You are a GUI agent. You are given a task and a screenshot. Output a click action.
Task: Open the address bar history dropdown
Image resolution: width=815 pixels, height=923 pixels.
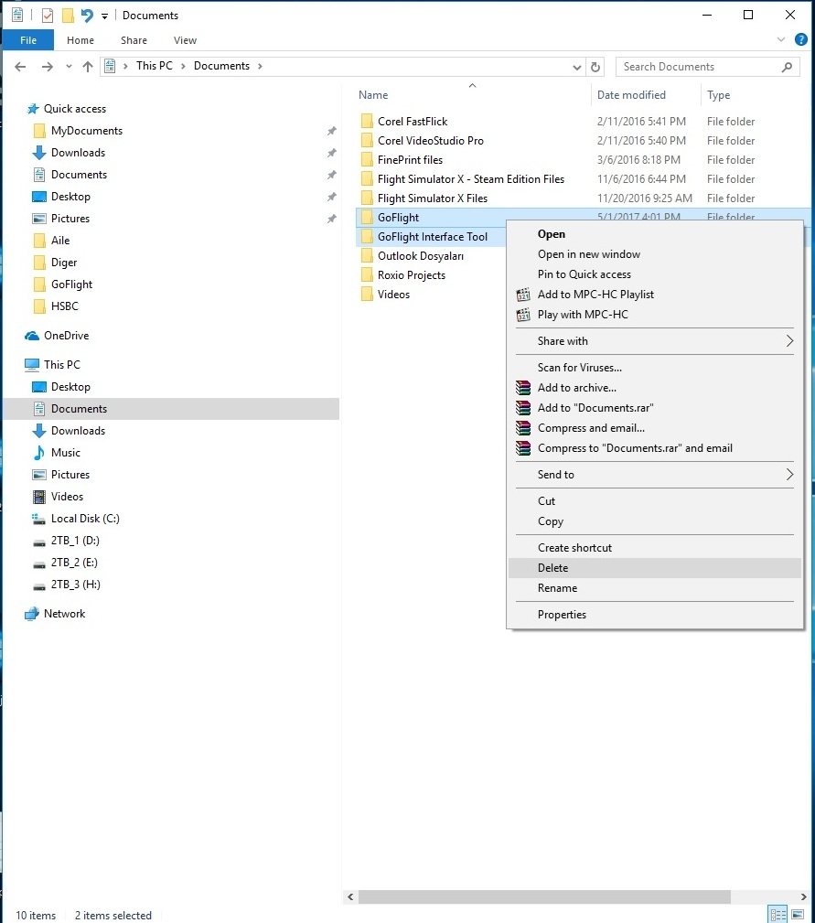(576, 67)
